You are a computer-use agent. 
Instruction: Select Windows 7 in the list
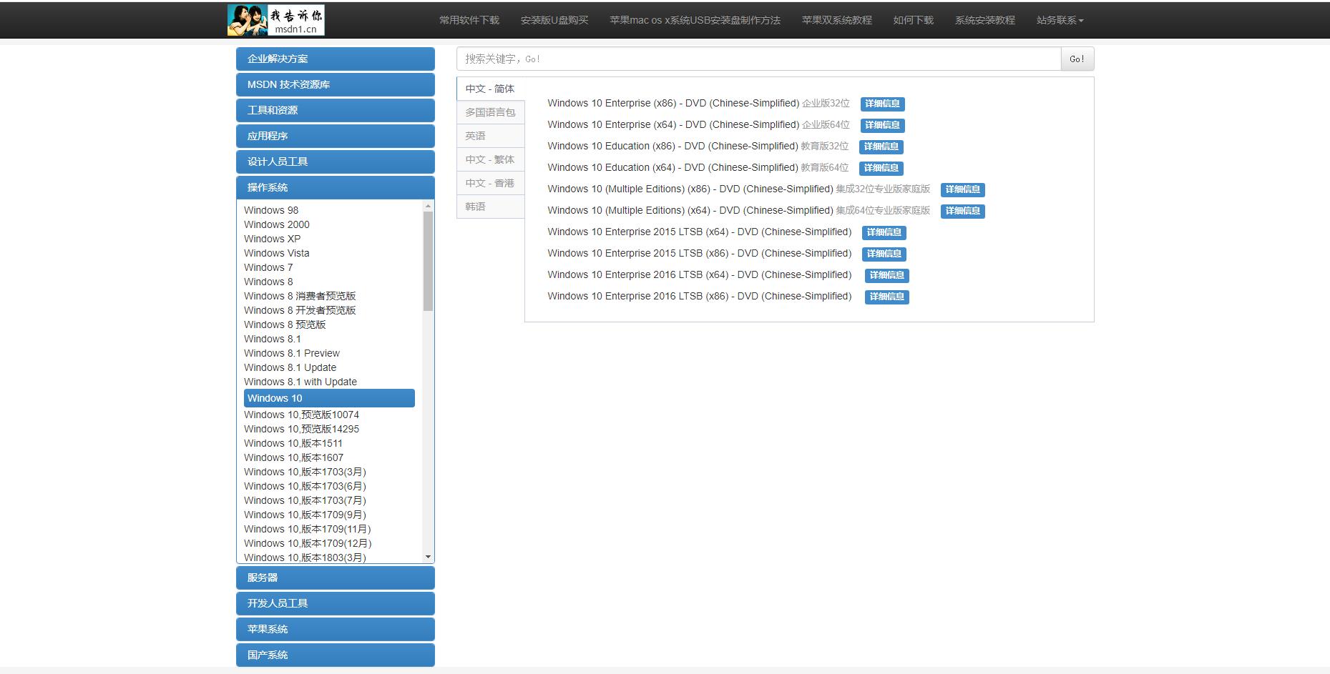268,267
